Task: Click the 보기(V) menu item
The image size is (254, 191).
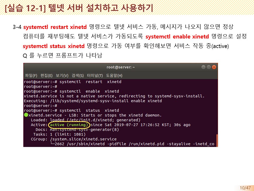Action: tap(62, 76)
